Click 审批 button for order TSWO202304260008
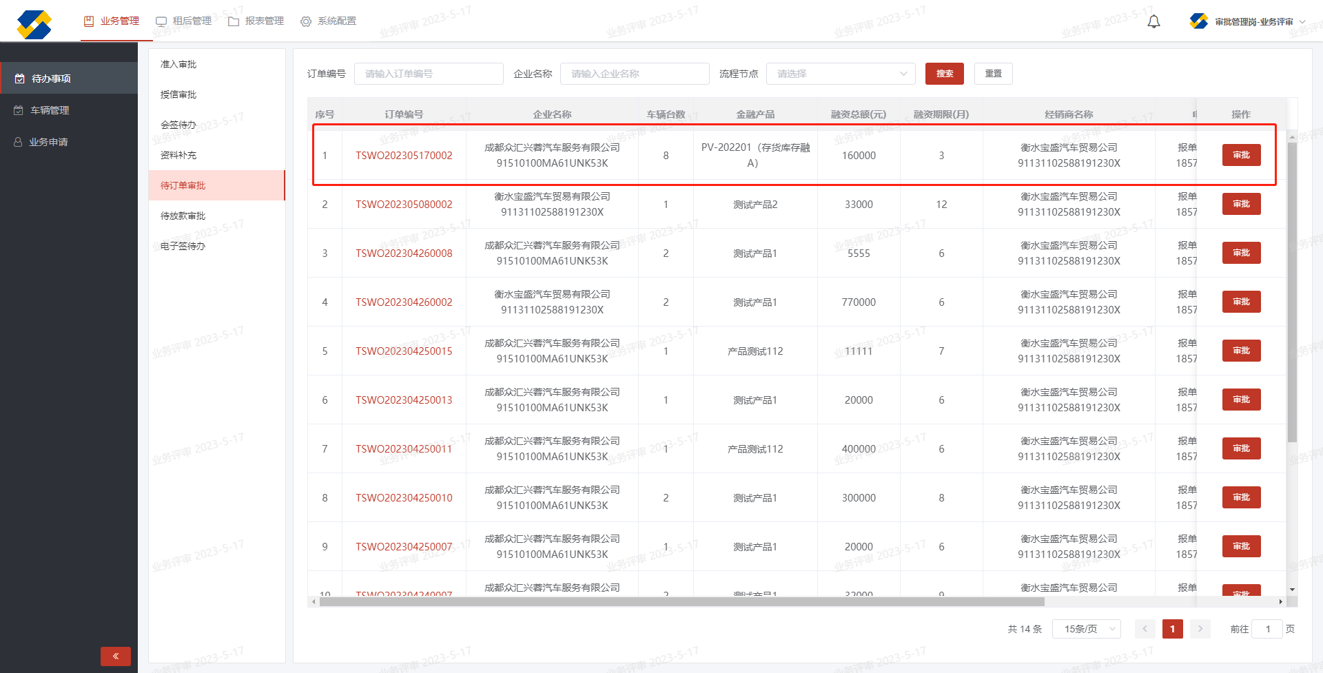 click(x=1241, y=253)
